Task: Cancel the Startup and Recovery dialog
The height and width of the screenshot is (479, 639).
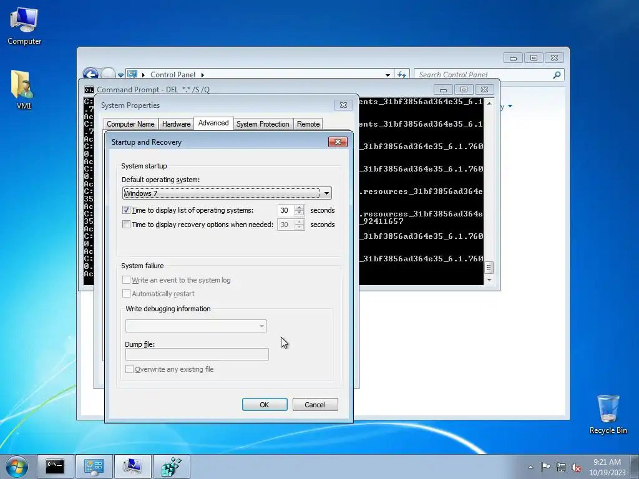Action: tap(315, 404)
